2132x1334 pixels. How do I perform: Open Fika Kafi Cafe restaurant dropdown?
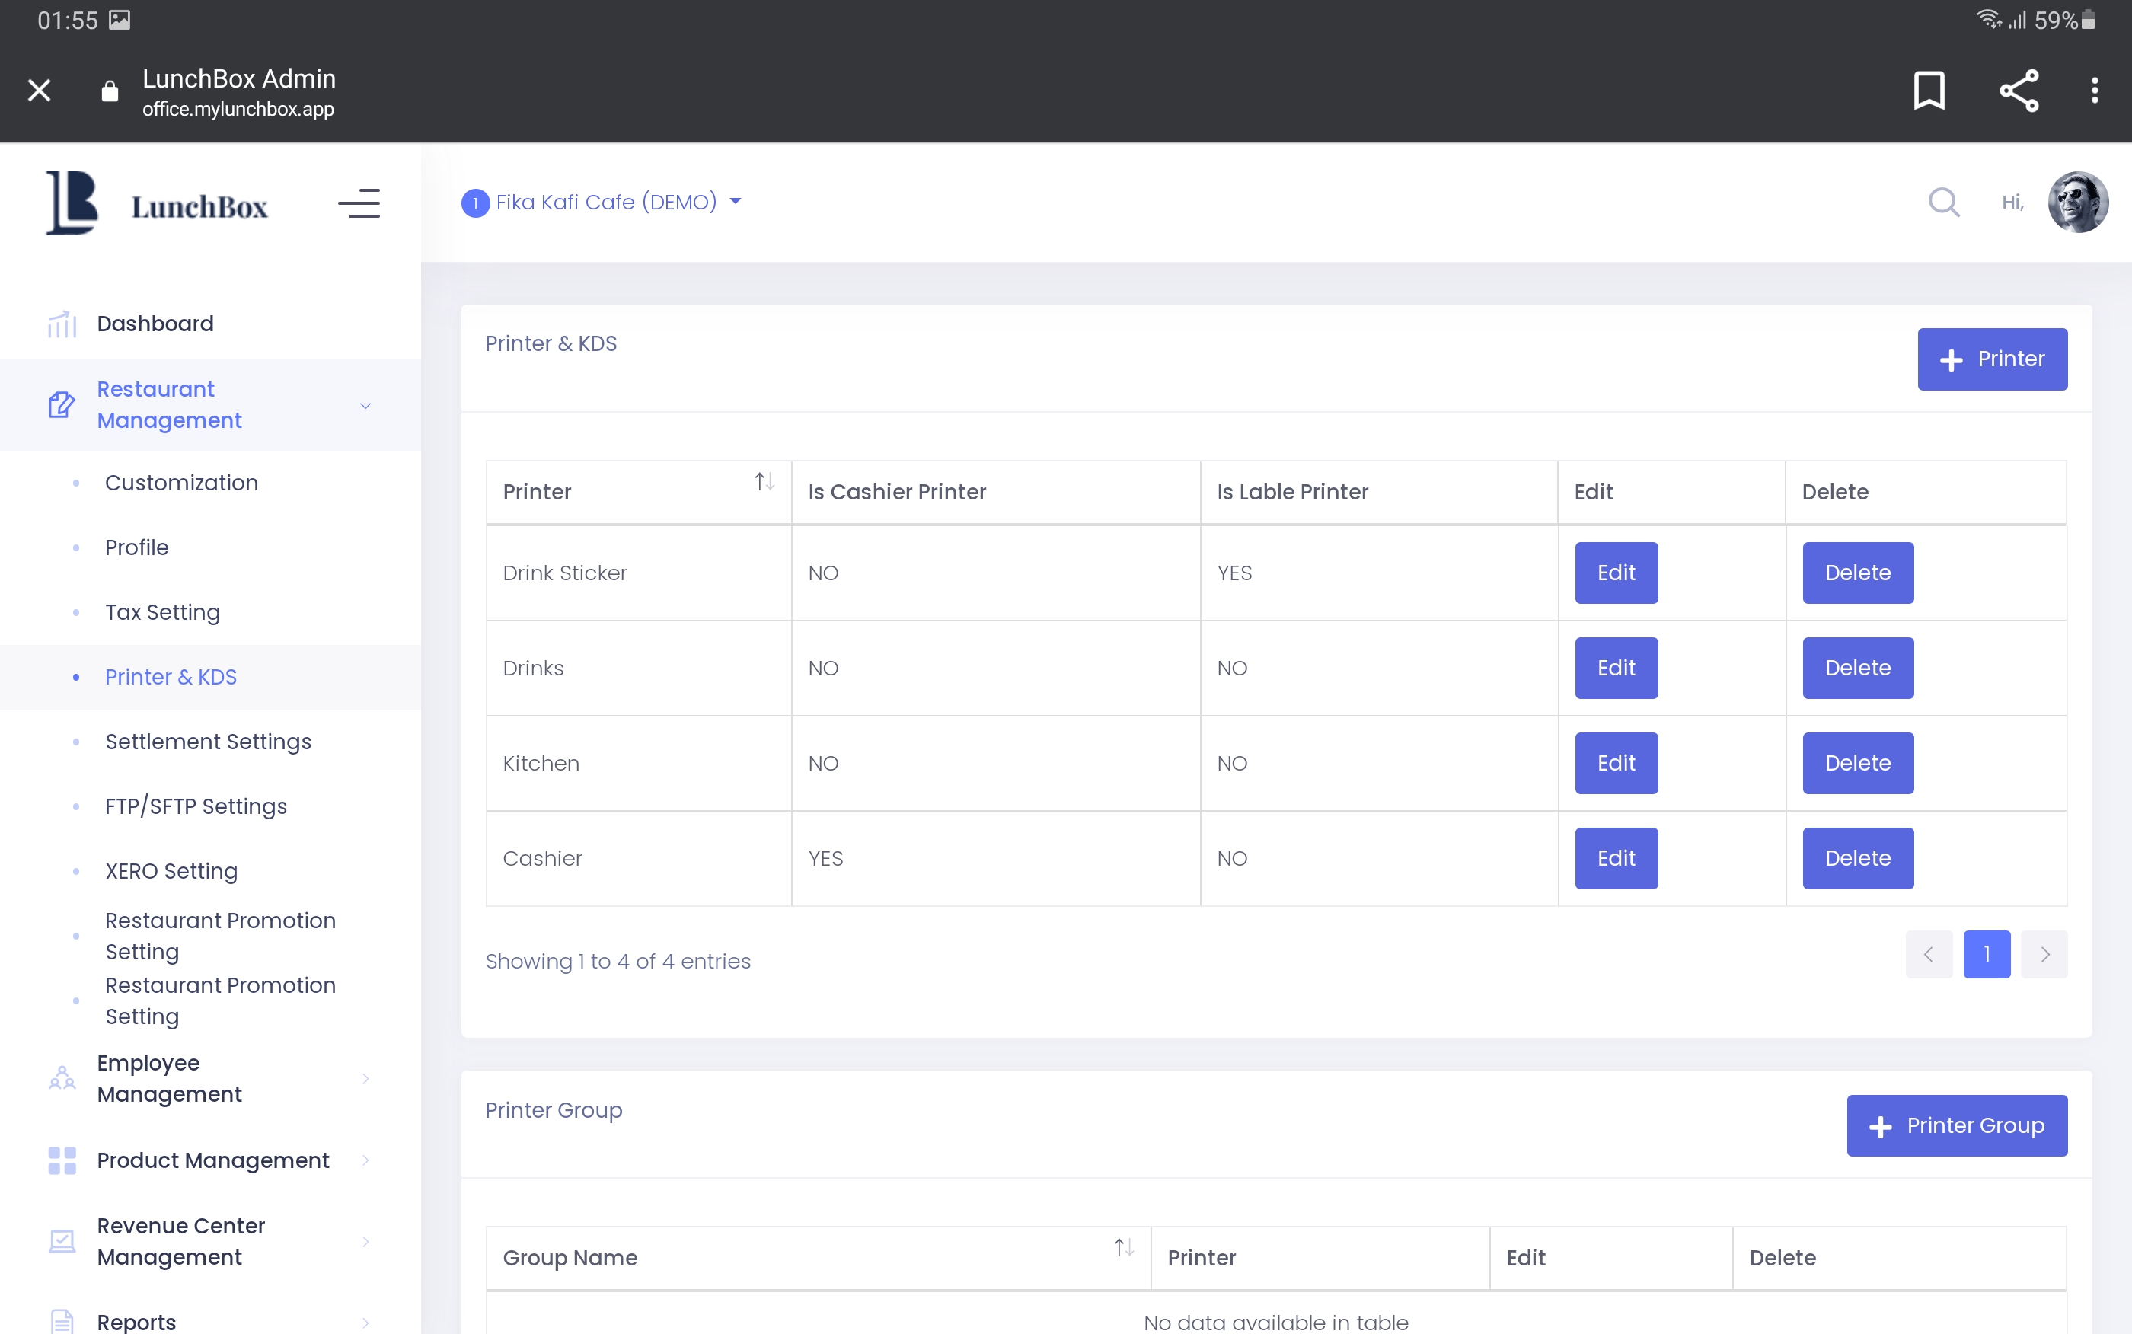point(605,202)
